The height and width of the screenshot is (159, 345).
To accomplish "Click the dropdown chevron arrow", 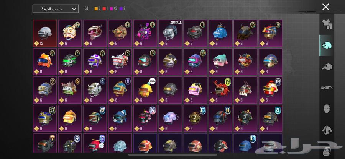I will click(x=74, y=9).
